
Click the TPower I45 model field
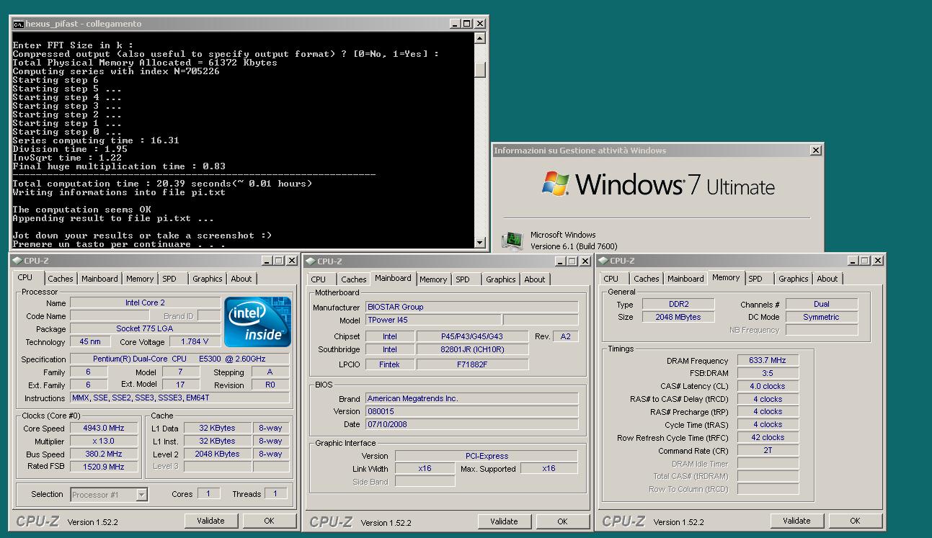(432, 320)
